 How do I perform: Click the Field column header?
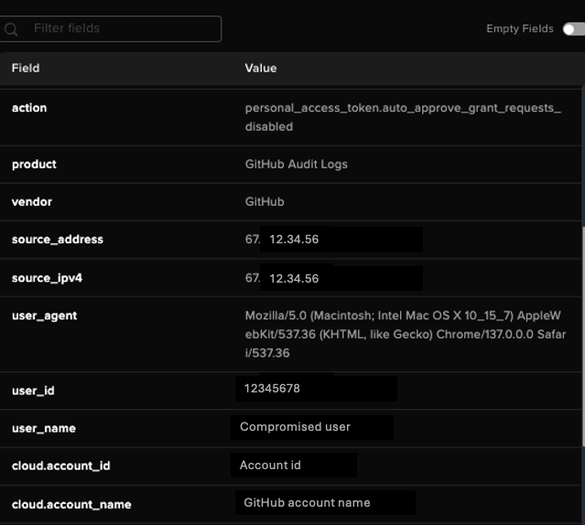(26, 69)
